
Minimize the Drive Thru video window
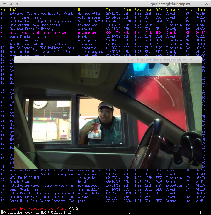point(185,60)
